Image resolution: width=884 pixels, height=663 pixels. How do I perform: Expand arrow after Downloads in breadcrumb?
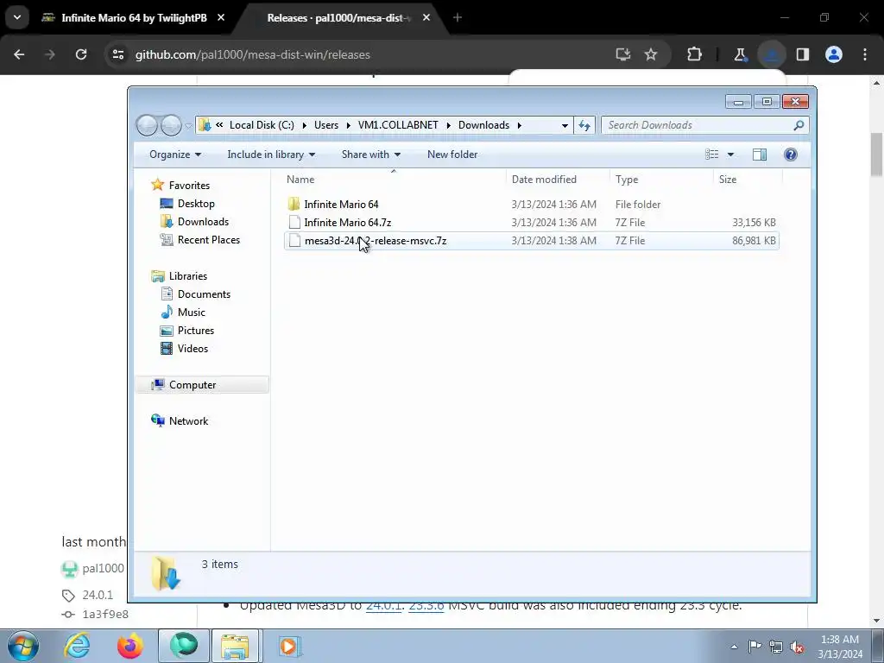click(519, 125)
